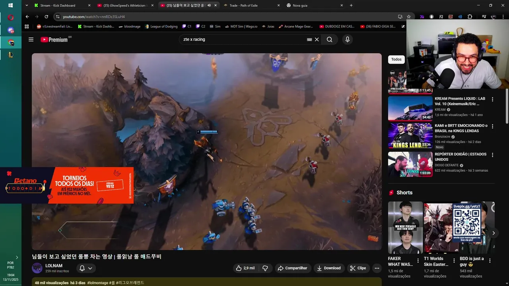Open the bloodmage bookmark
The image size is (509, 286).
click(129, 27)
